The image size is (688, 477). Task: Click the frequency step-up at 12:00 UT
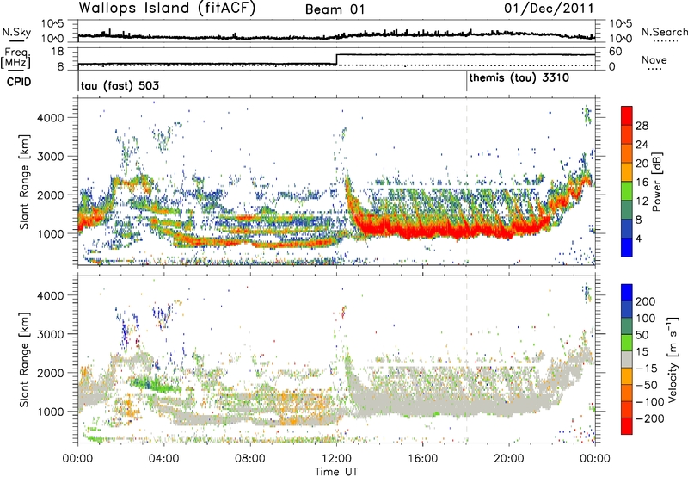[x=336, y=59]
